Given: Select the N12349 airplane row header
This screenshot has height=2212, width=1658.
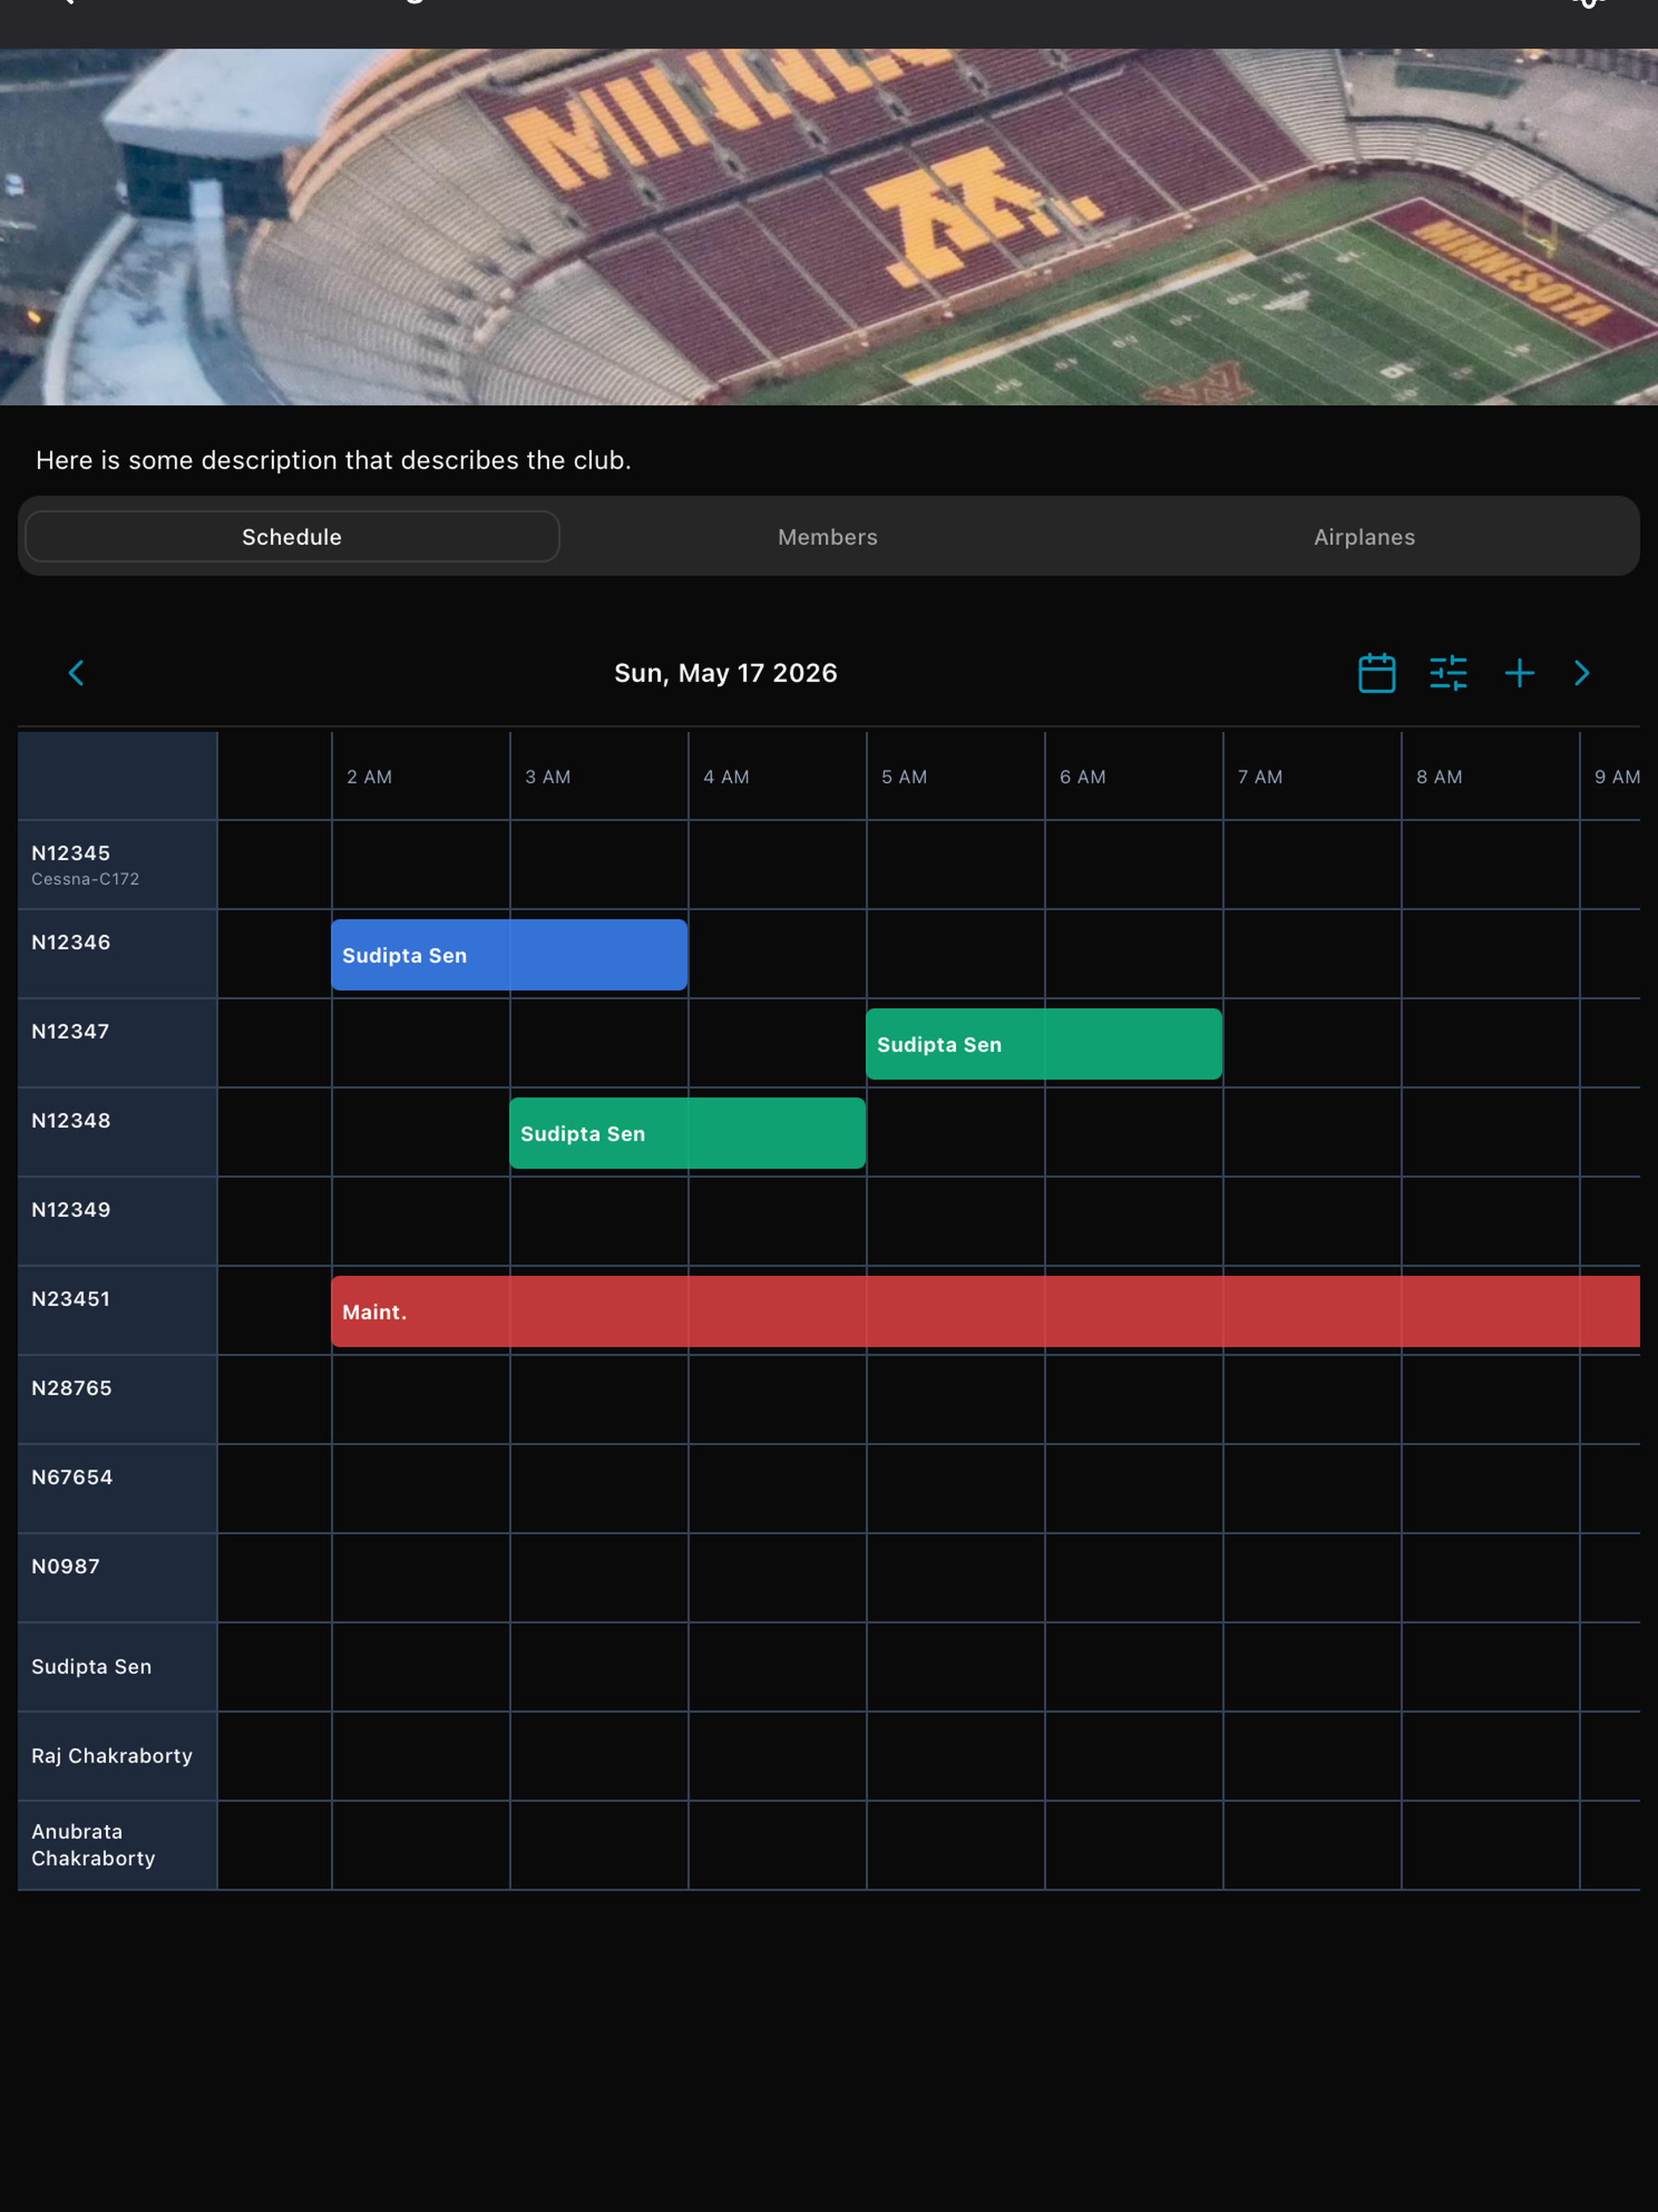Looking at the screenshot, I should click(x=118, y=1221).
